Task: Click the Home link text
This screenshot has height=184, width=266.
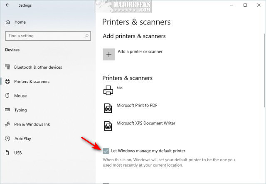Action: (x=20, y=22)
